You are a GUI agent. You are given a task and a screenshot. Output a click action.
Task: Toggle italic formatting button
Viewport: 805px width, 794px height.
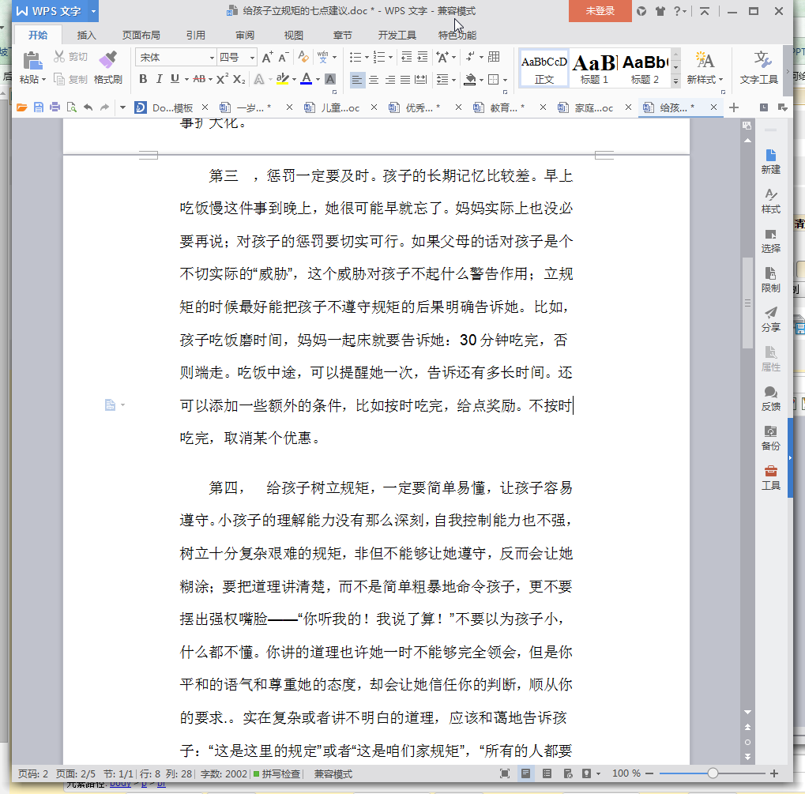159,78
